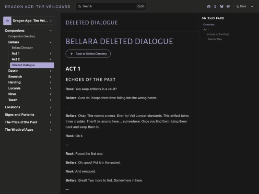Expand the Locations section
Image resolution: width=259 pixels, height=194 pixels.
(x=50, y=107)
